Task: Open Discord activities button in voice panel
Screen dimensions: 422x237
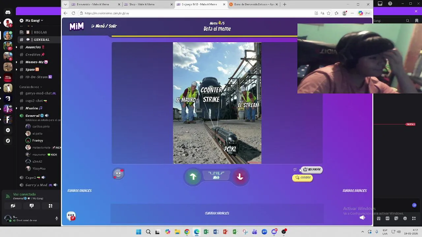Action: tap(50, 206)
